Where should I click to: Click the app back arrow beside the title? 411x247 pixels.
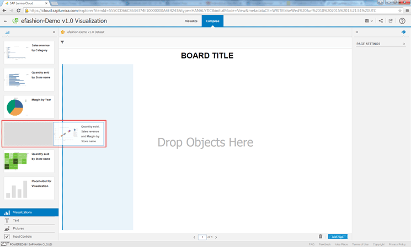point(6,21)
